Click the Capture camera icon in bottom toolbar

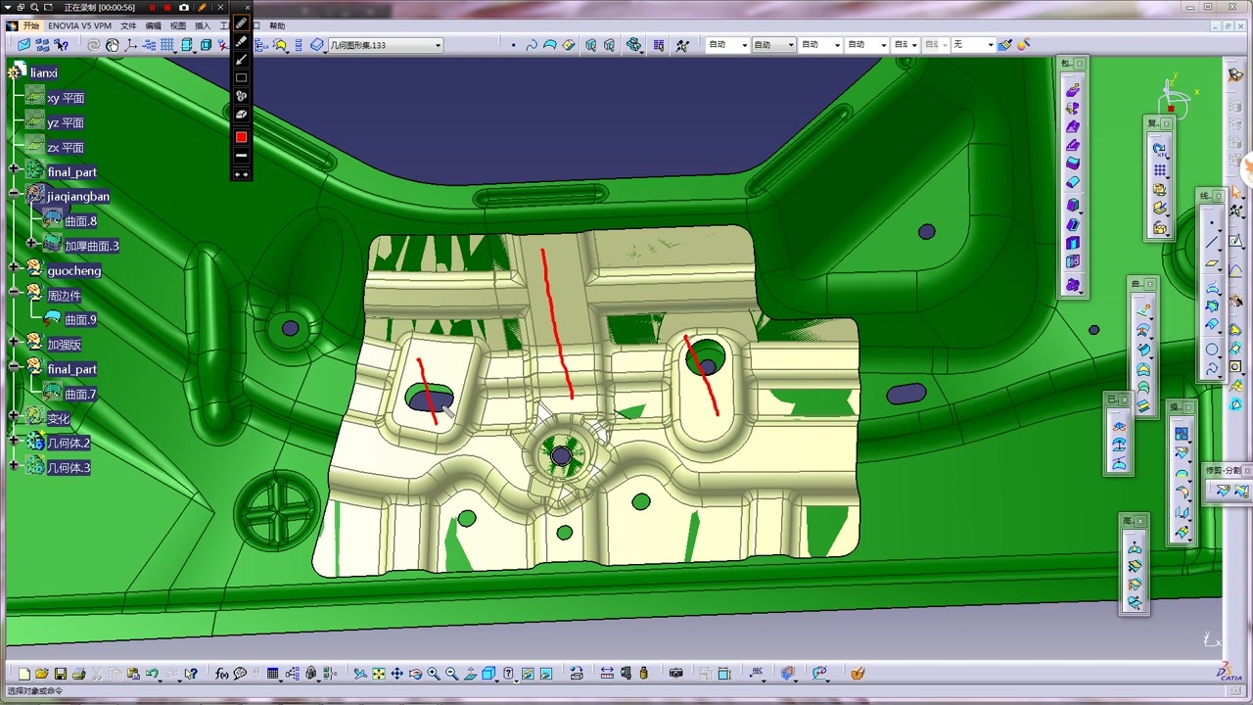[675, 674]
